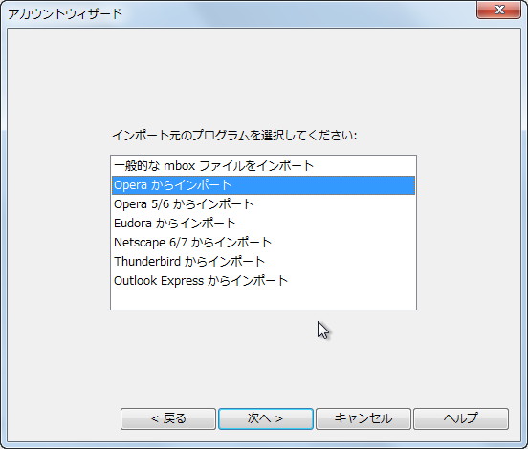The height and width of the screenshot is (449, 528).
Task: Proceed with 次へ > button
Action: (x=266, y=418)
